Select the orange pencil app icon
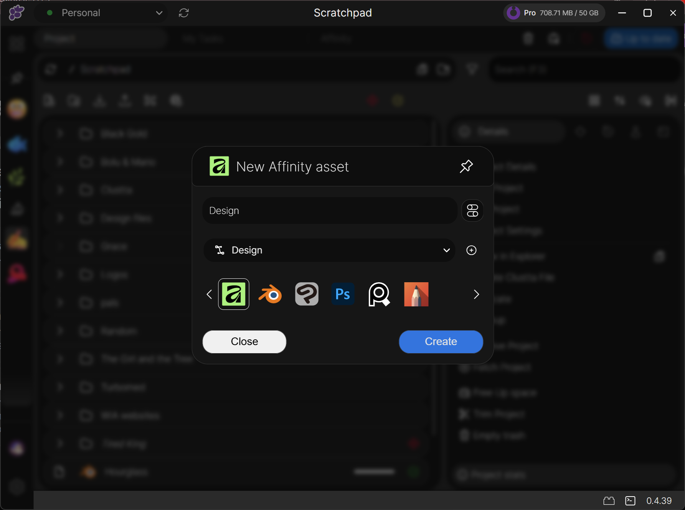The image size is (685, 510). click(x=416, y=294)
